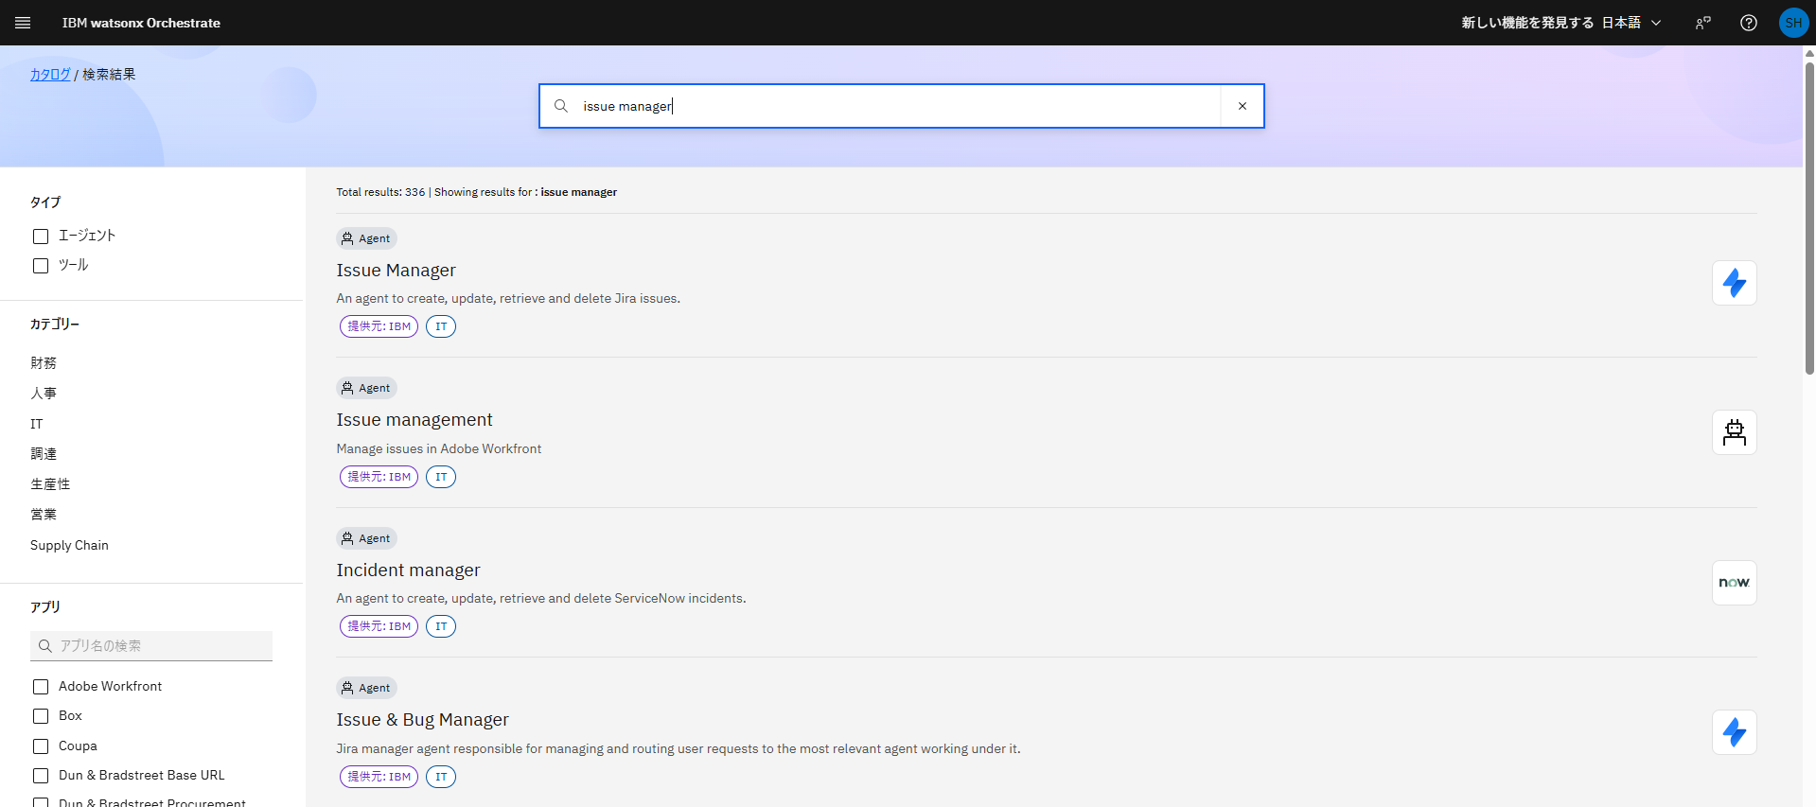Enable the ツール type filter checkbox

tap(41, 266)
